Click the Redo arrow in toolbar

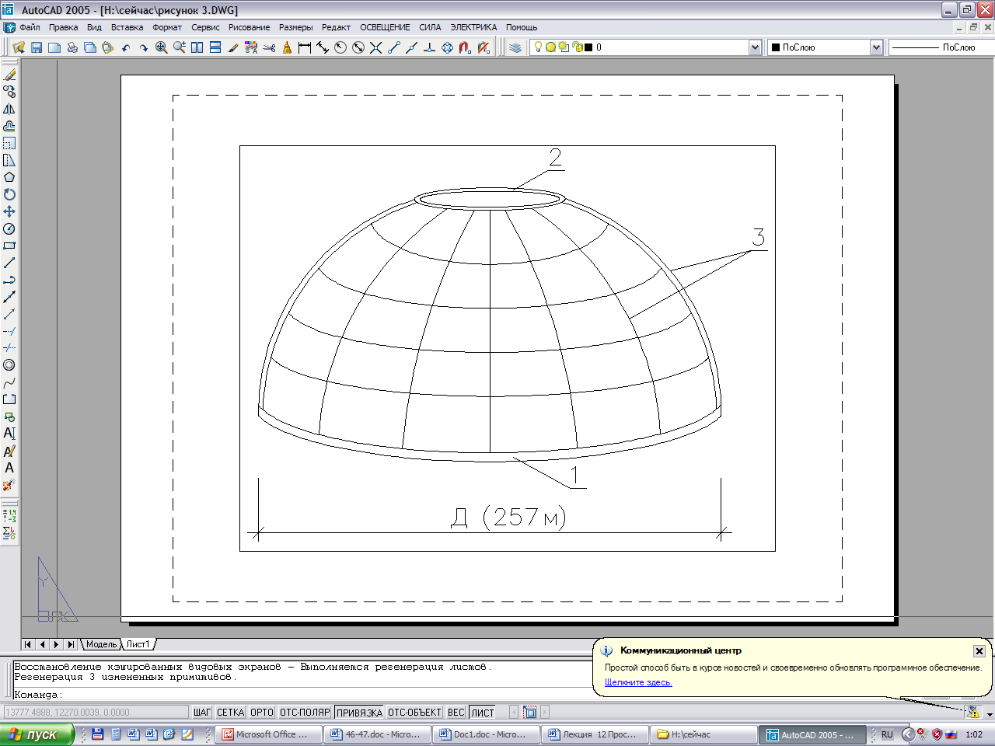point(144,47)
